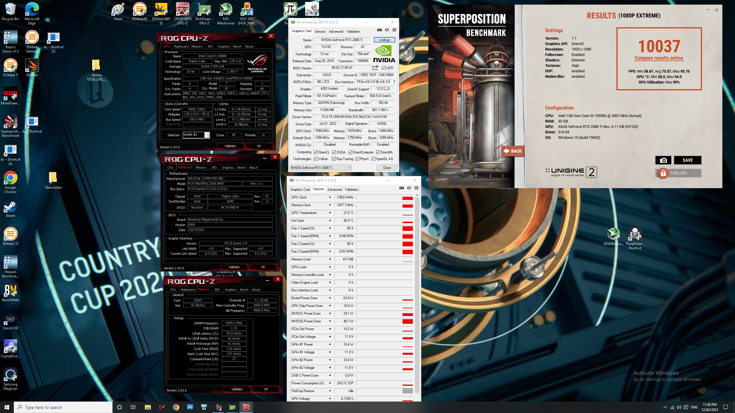Click camera icon in GPU-Z Sensors window
Screen dimensions: 735x413
pyautogui.click(x=402, y=188)
